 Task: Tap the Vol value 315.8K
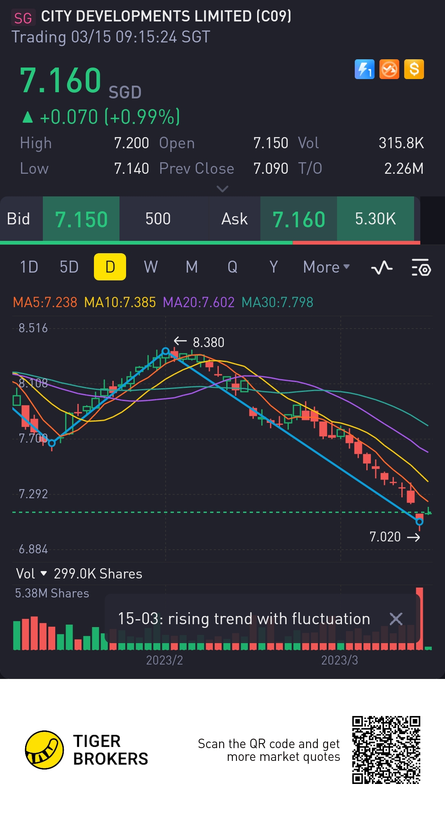(x=401, y=143)
